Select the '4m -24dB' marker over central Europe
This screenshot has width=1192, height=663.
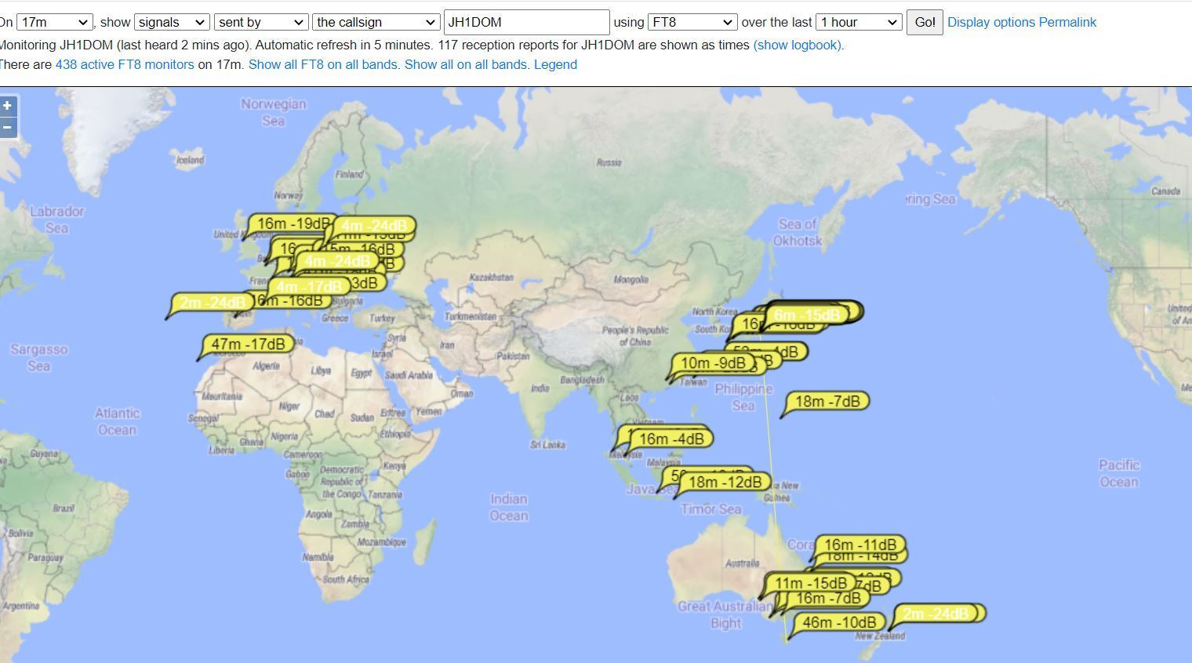[337, 261]
